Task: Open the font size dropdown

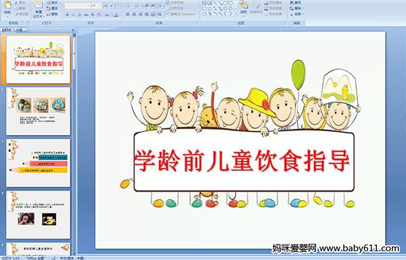Action: pos(100,5)
